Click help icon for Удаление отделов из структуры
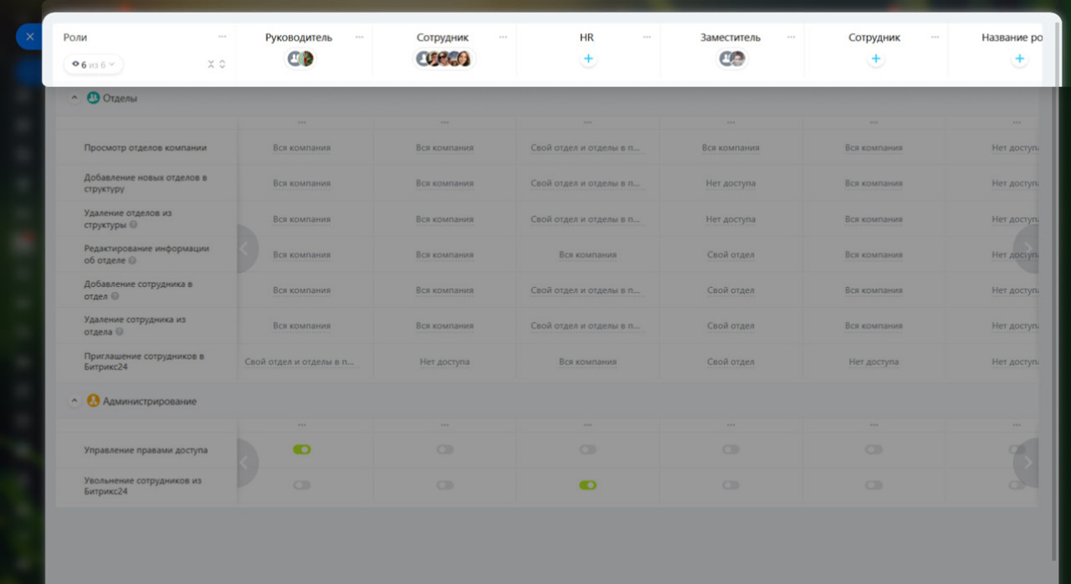The image size is (1071, 584). pos(134,224)
